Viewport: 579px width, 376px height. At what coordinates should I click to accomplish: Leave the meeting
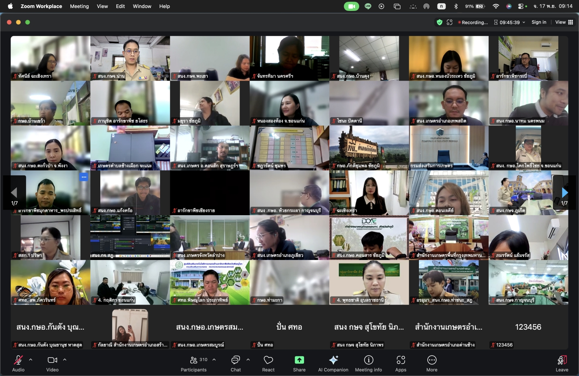(x=561, y=364)
